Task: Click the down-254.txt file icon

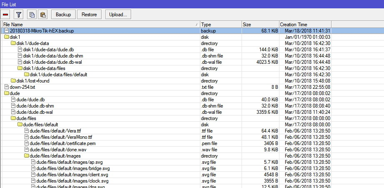Action: pos(7,87)
